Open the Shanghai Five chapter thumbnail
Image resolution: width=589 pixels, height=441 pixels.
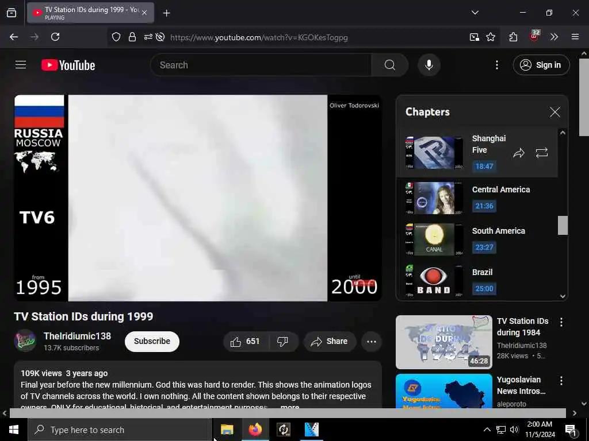tap(434, 153)
